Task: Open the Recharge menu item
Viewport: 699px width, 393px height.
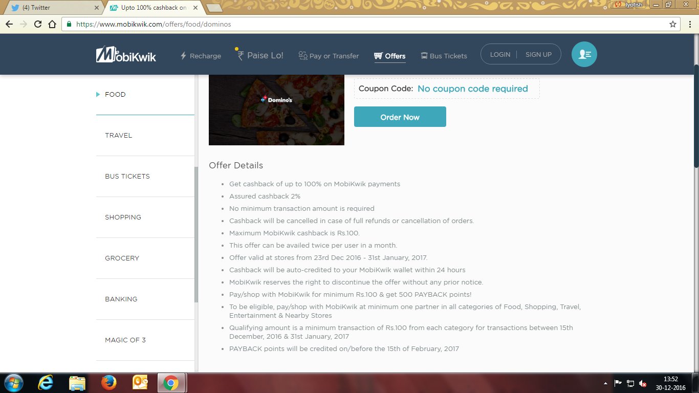Action: [x=200, y=56]
